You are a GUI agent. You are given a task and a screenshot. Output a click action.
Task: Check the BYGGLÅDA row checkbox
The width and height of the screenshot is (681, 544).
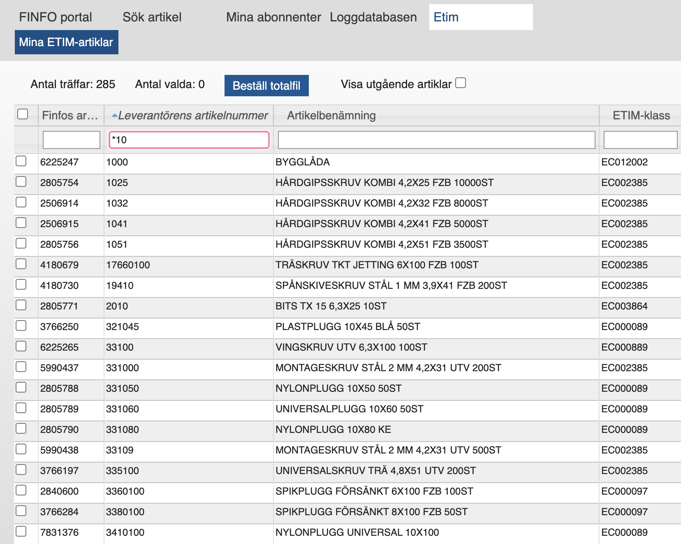[21, 161]
